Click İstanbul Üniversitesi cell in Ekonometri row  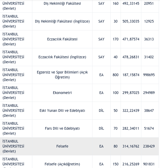13,93
